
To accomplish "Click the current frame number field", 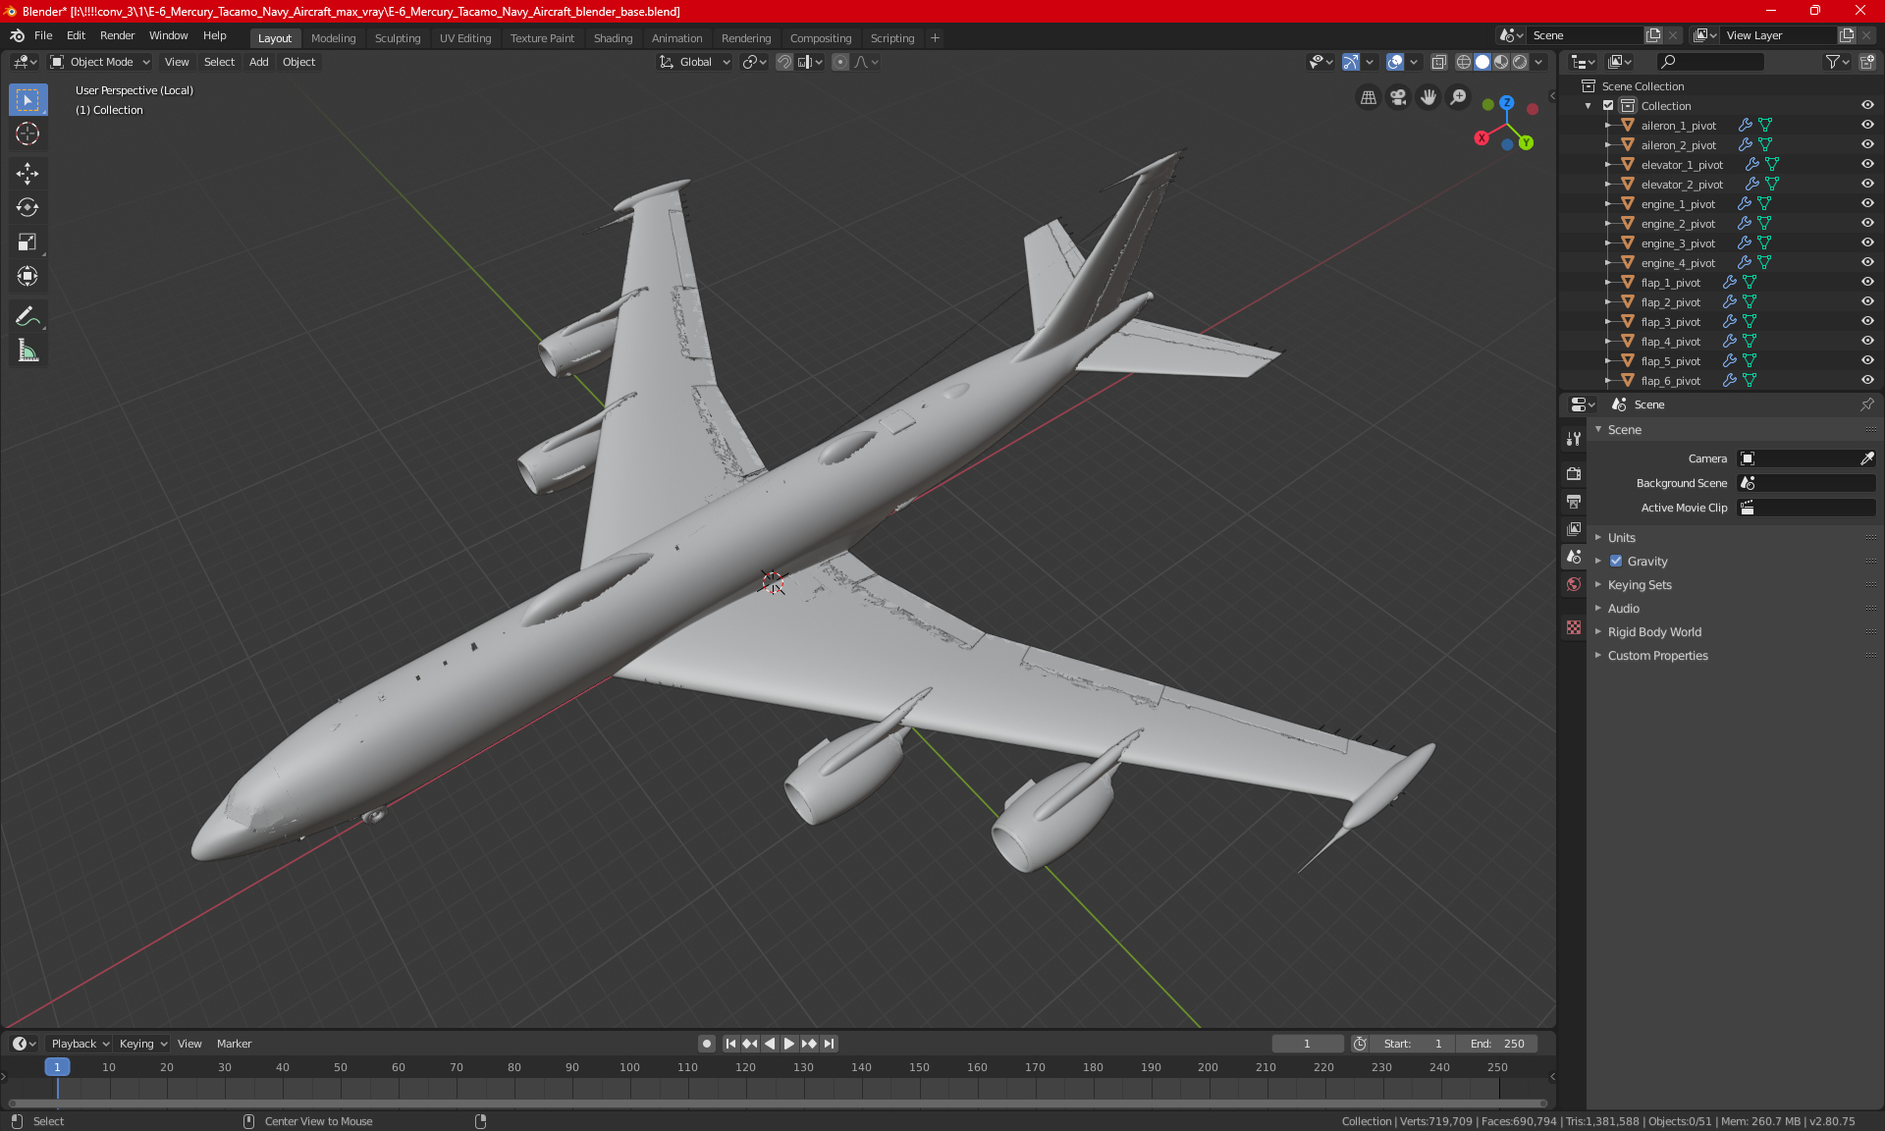I will 1308,1044.
